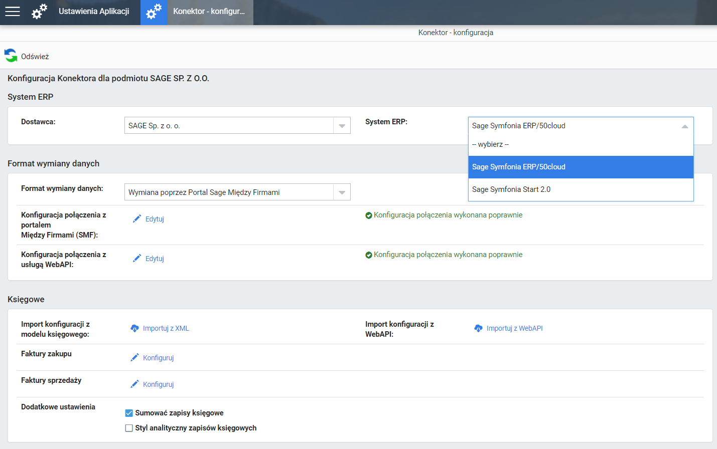
Task: Click the Format wymiany danych section heading
Action: [54, 163]
